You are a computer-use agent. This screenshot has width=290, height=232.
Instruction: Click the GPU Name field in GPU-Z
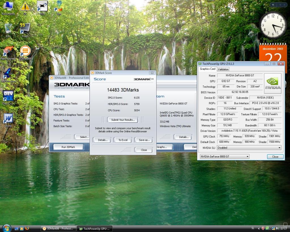coord(240,75)
